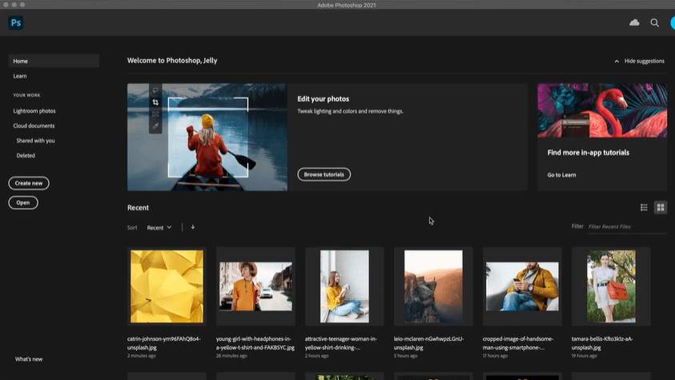Open Lightroom photos
675x380 pixels.
[34, 111]
